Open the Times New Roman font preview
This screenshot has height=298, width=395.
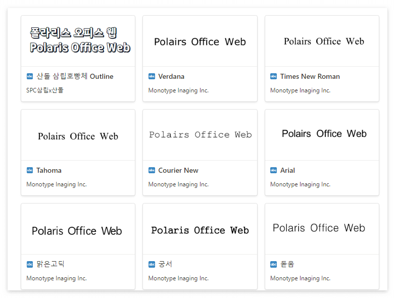pos(322,41)
